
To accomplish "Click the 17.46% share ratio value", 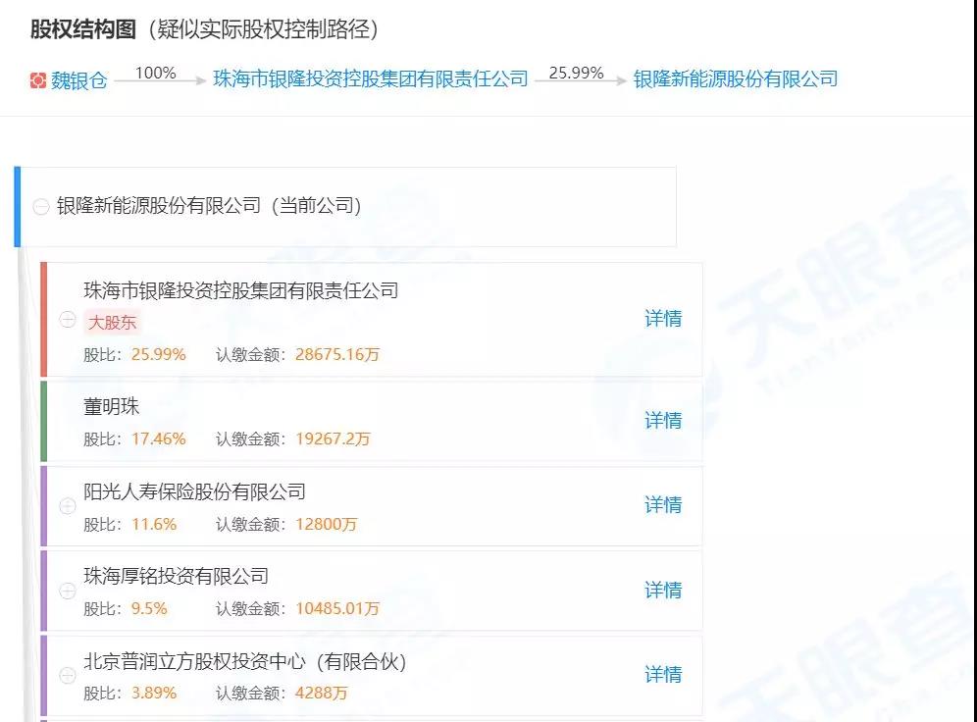I will tap(158, 439).
